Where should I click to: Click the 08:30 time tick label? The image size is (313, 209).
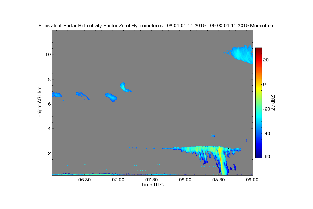219,180
